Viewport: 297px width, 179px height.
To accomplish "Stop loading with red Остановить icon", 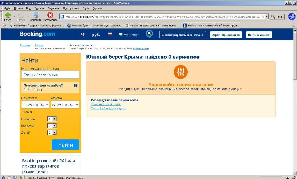I will click(x=50, y=17).
